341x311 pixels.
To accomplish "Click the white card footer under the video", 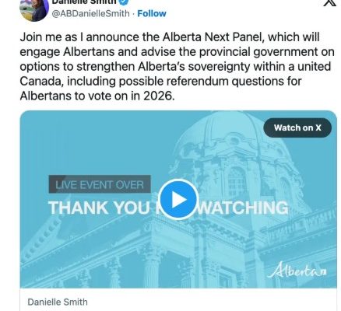I will [178, 299].
